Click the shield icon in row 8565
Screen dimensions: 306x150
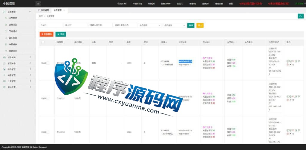[x=299, y=96]
